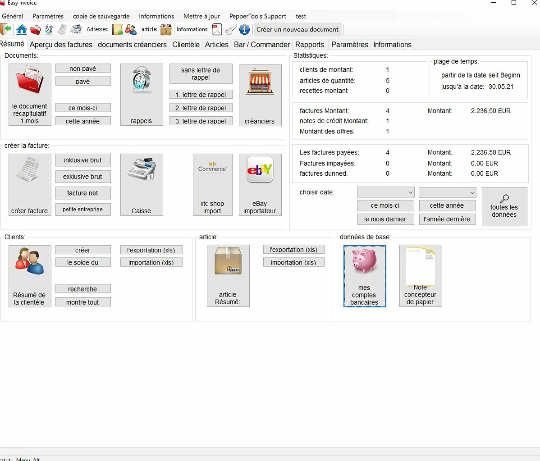The width and height of the screenshot is (540, 461).
Task: Open the article Résumé box tile
Action: (x=228, y=276)
